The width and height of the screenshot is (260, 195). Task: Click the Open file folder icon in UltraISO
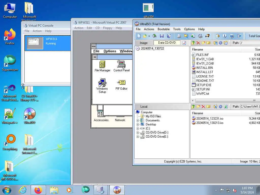click(x=145, y=36)
